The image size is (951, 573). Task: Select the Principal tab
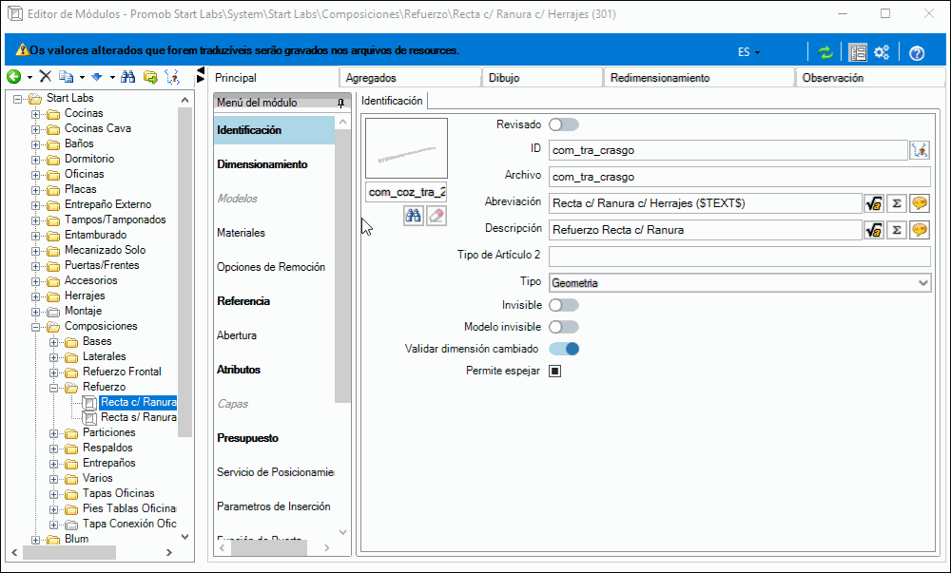click(273, 78)
